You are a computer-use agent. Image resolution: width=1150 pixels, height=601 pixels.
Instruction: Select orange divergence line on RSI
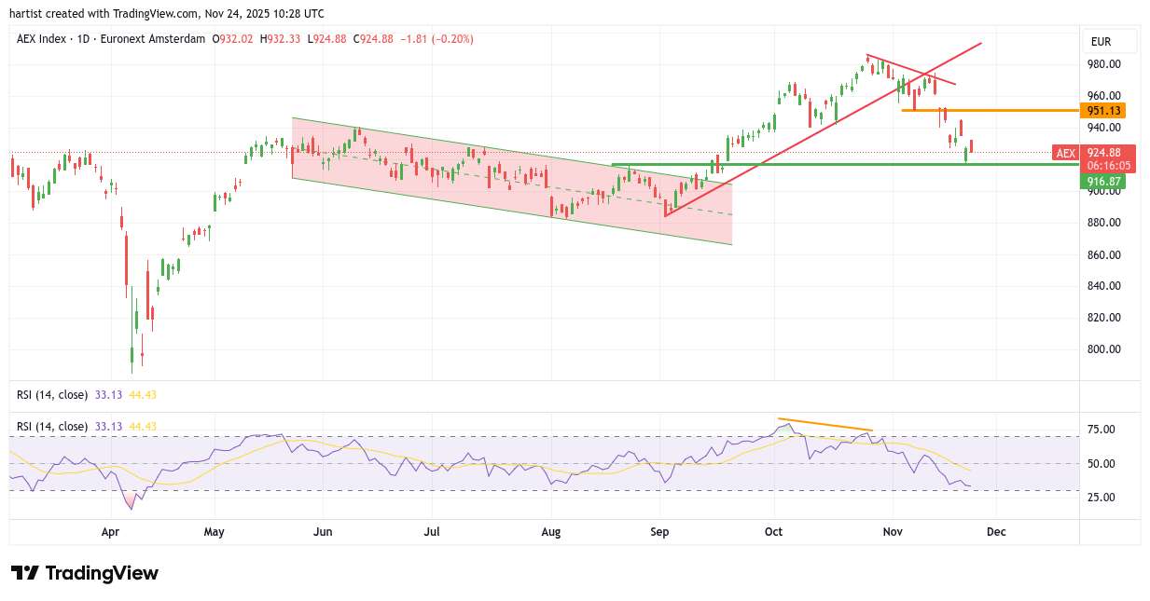pos(825,424)
